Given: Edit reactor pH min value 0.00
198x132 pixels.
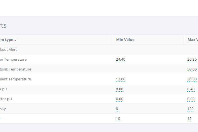Looking at the screenshot, I should coord(120,99).
